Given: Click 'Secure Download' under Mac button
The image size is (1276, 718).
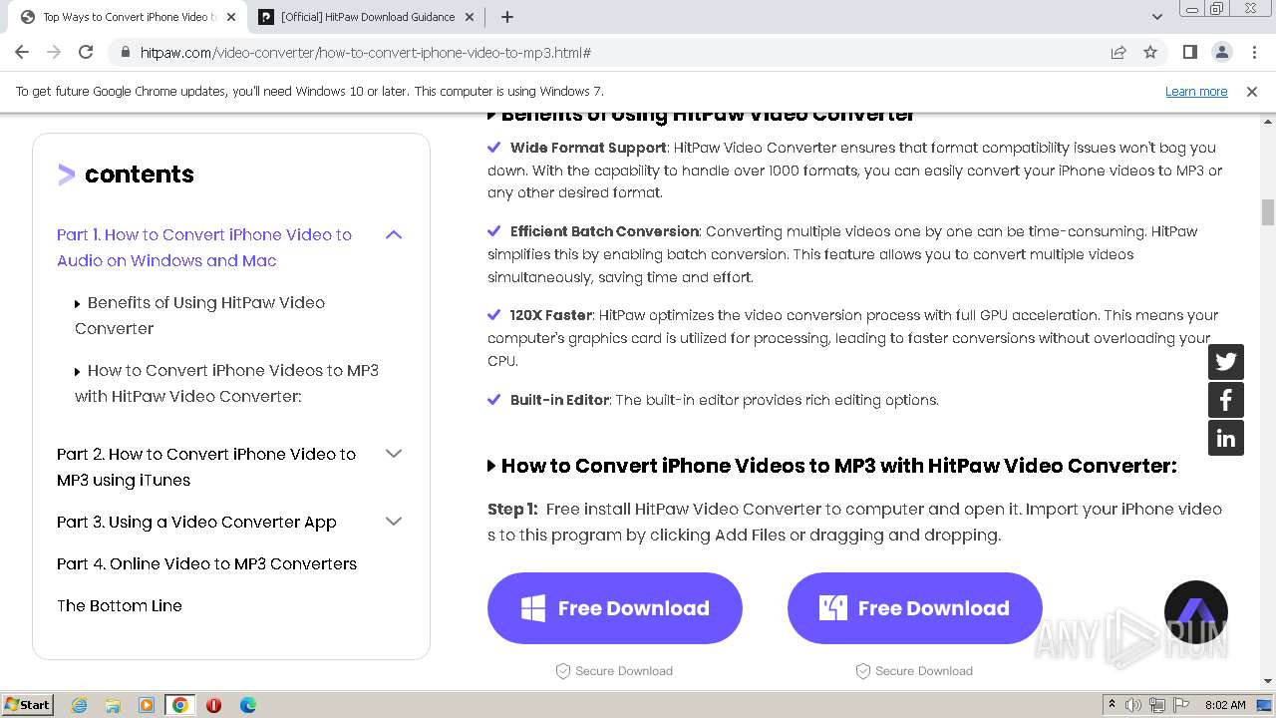Looking at the screenshot, I should pos(924,671).
